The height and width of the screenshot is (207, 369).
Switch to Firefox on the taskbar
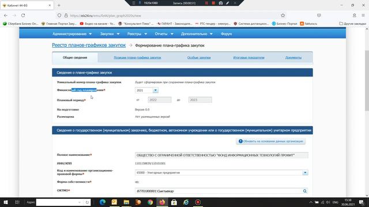pos(162,202)
